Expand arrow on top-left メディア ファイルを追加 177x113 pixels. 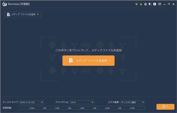(38, 14)
